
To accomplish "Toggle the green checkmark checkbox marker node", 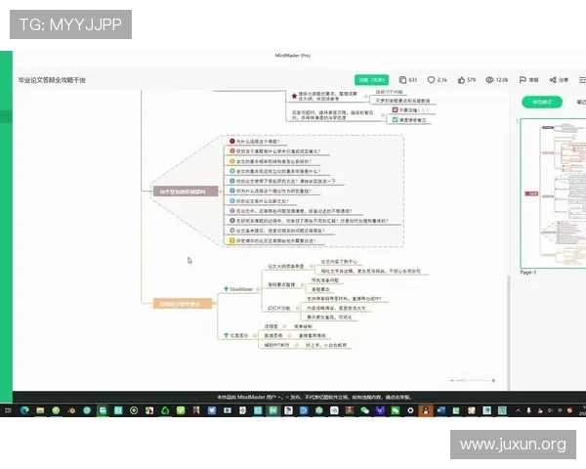I will click(395, 119).
